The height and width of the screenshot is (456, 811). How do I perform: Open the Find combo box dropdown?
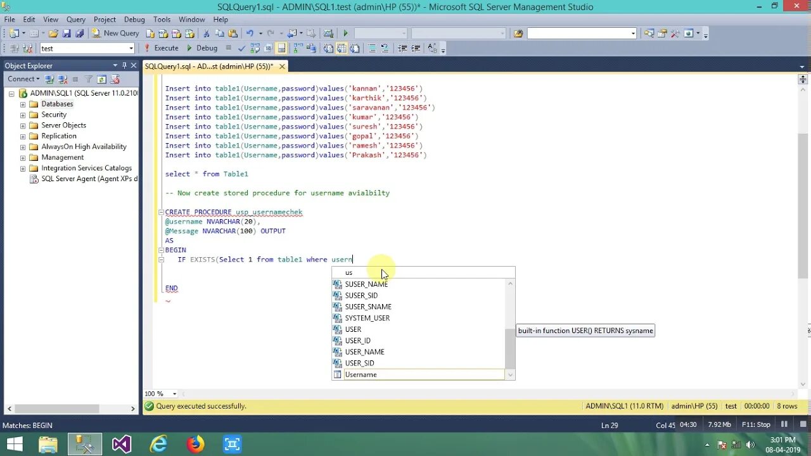tap(633, 33)
